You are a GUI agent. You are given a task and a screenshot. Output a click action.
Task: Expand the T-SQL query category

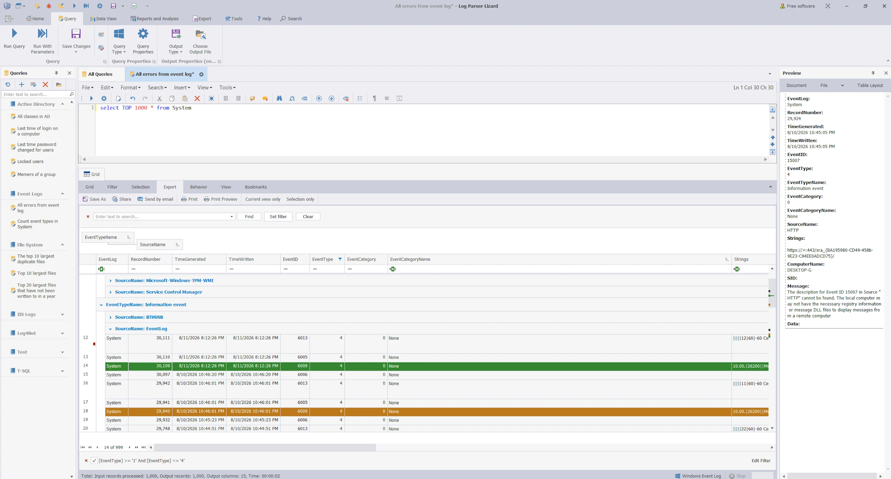point(62,371)
